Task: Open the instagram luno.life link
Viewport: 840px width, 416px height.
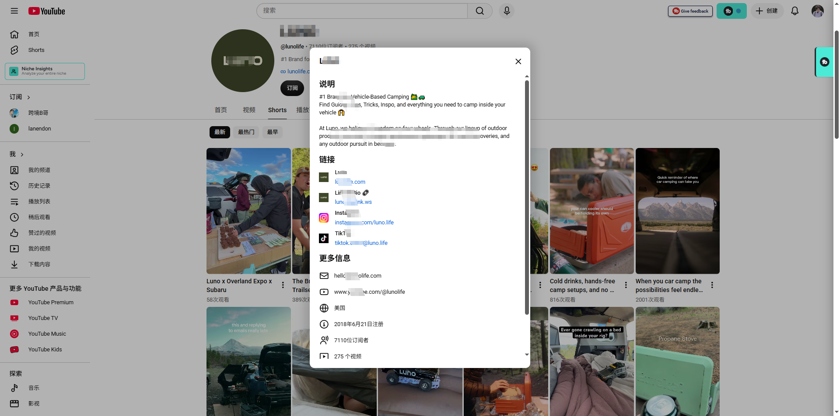Action: pos(364,223)
